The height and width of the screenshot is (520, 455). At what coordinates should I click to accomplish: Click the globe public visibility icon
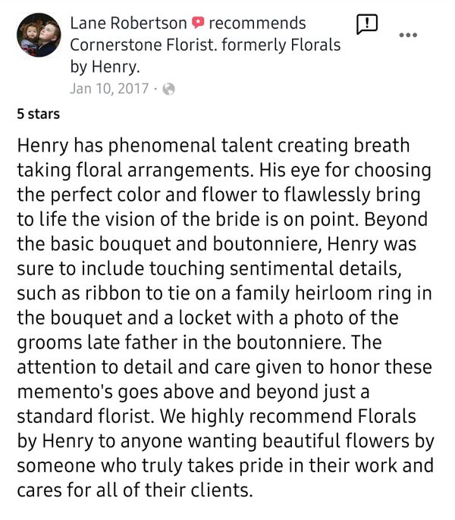coord(168,89)
